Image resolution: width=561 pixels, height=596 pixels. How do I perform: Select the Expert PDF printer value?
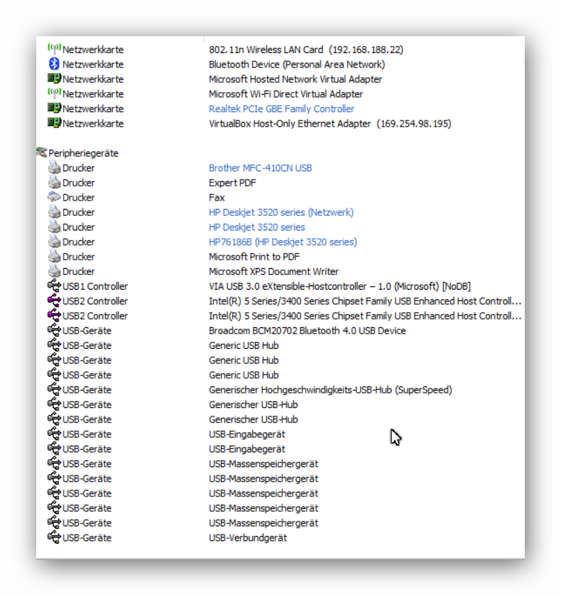pyautogui.click(x=232, y=183)
